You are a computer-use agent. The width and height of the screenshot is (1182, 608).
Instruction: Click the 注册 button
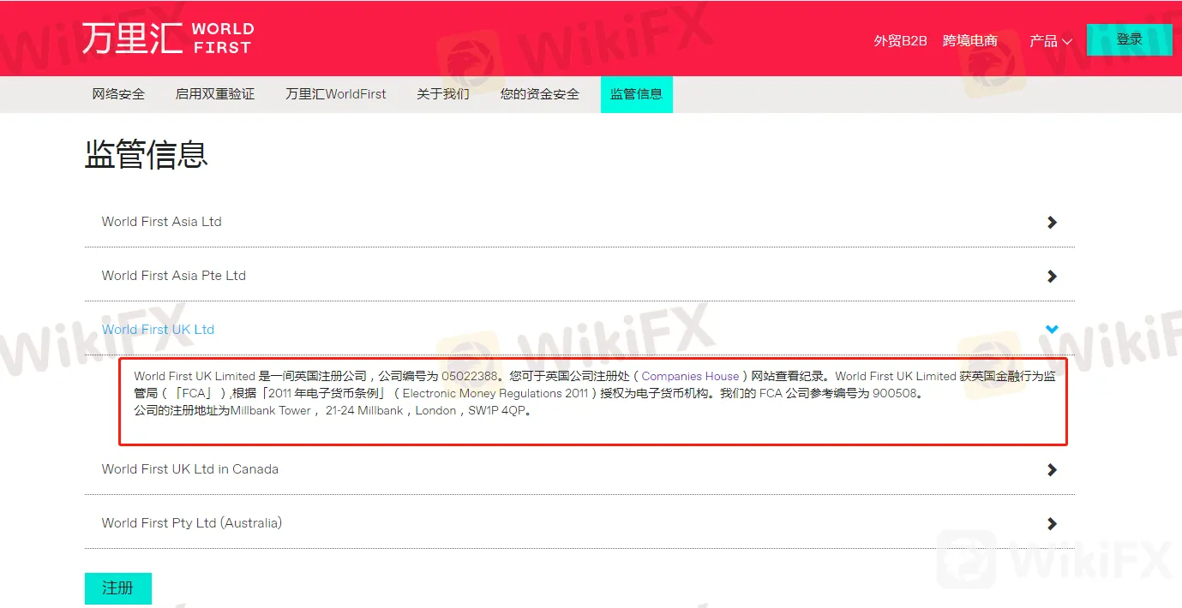coord(118,588)
